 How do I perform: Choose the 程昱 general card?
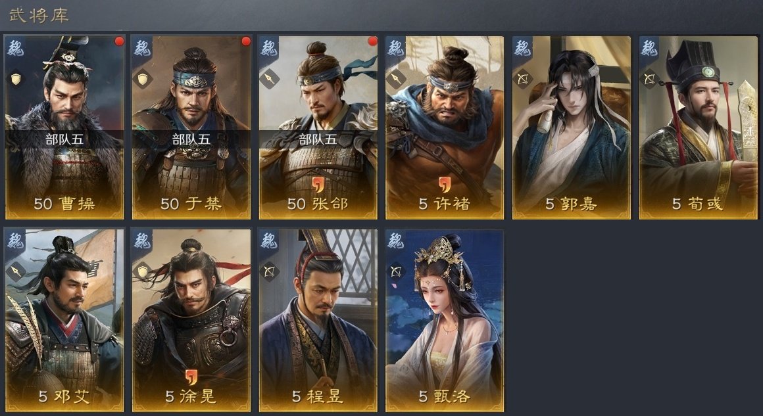pyautogui.click(x=318, y=320)
